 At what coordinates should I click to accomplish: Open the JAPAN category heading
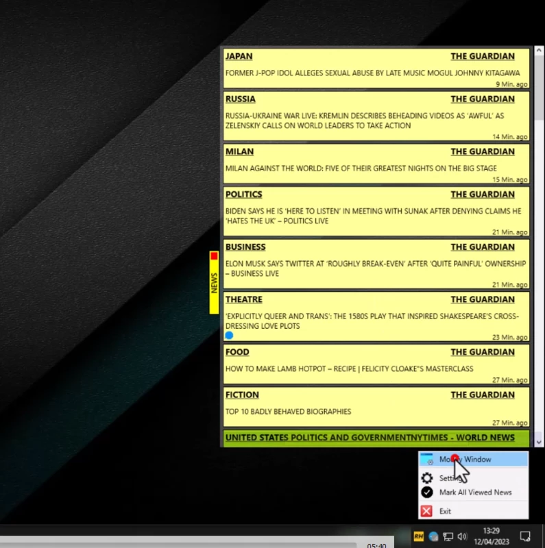239,56
